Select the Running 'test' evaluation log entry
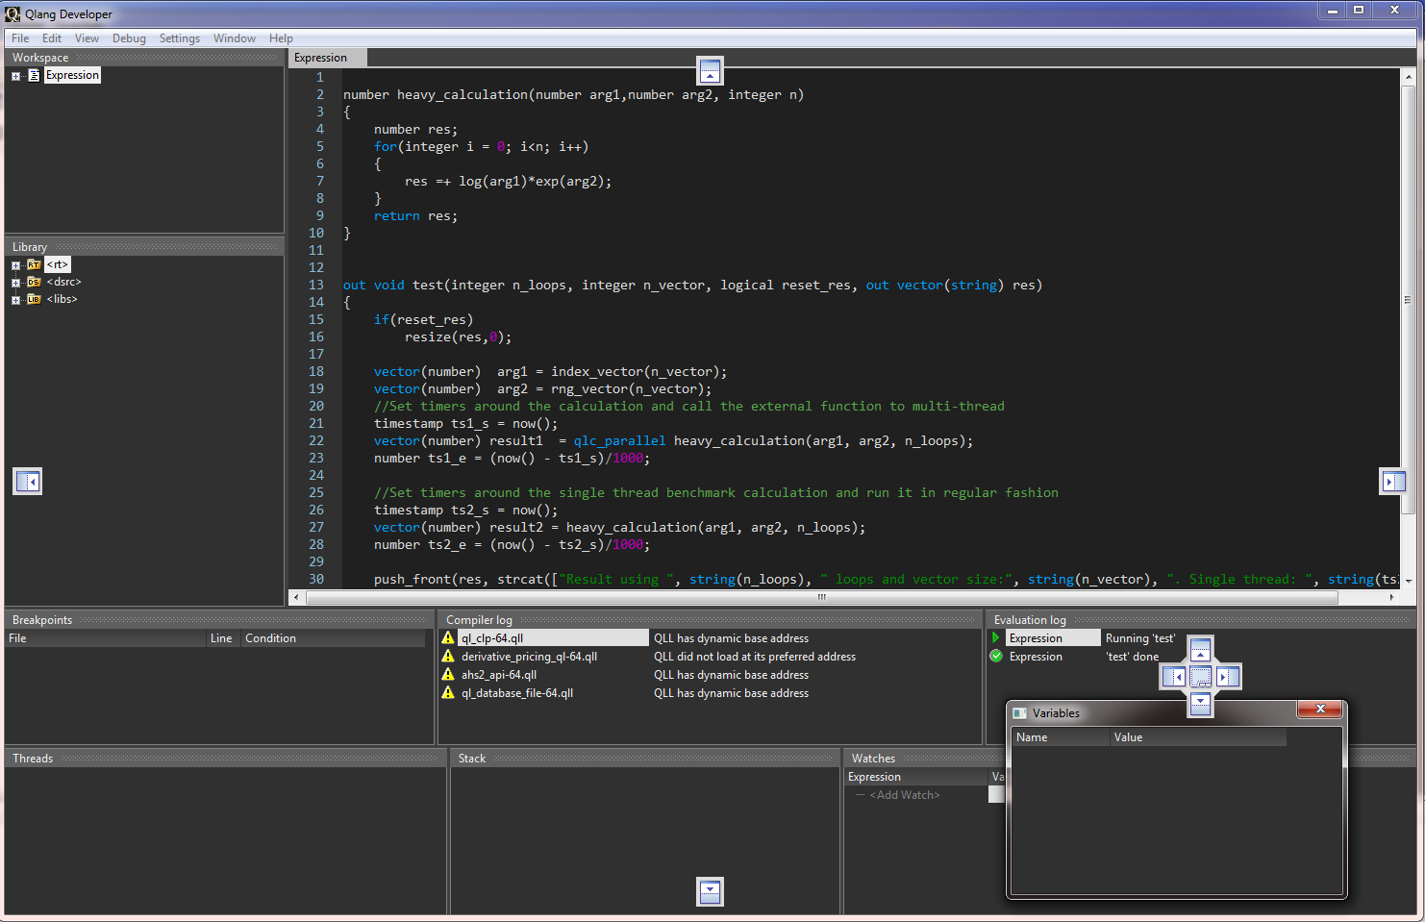The height and width of the screenshot is (922, 1425). 1140,638
